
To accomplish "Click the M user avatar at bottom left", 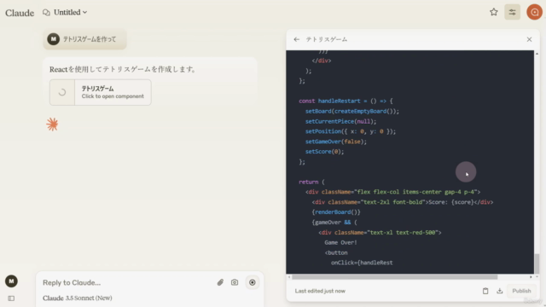I will pos(11,281).
